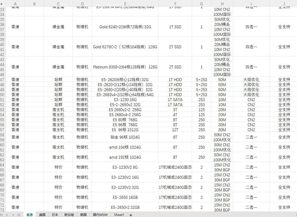Select column I header
The image size is (297, 217).
[251, 4]
